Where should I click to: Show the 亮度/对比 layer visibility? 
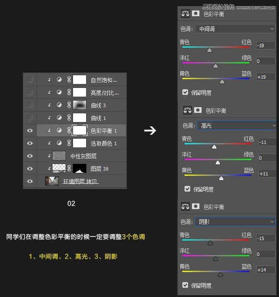coord(30,92)
